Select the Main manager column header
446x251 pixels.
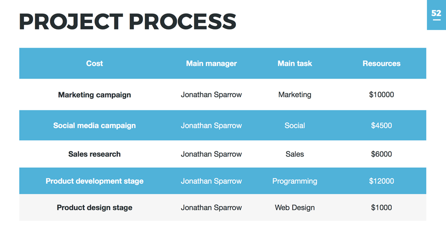tap(211, 64)
